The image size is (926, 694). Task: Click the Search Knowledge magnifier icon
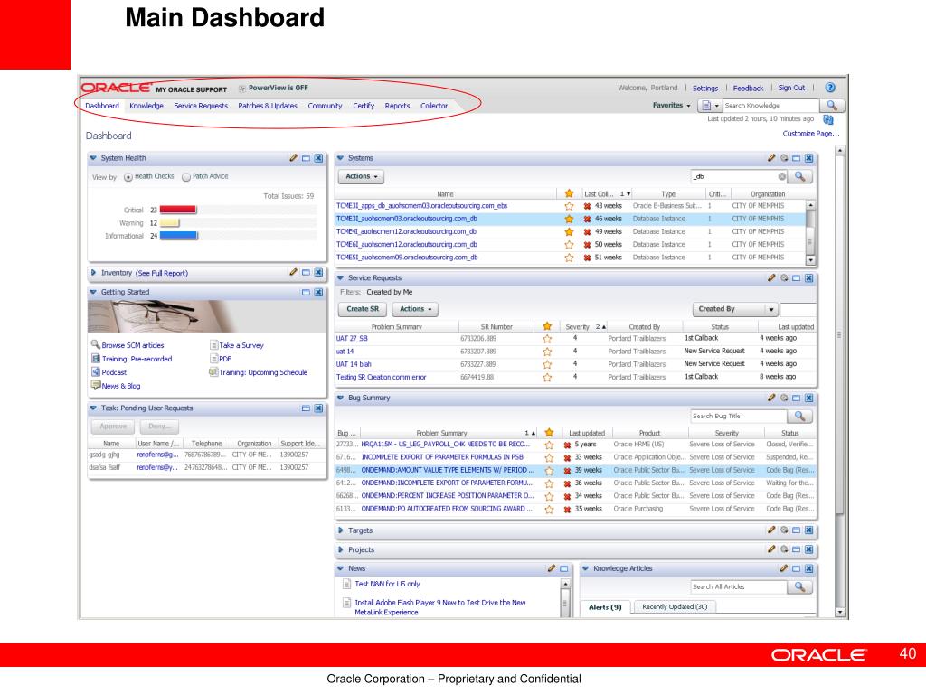[x=832, y=105]
